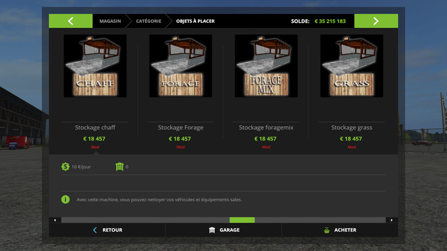Click the blue Retour back arrow icon
This screenshot has width=447, height=251.
pyautogui.click(x=95, y=230)
